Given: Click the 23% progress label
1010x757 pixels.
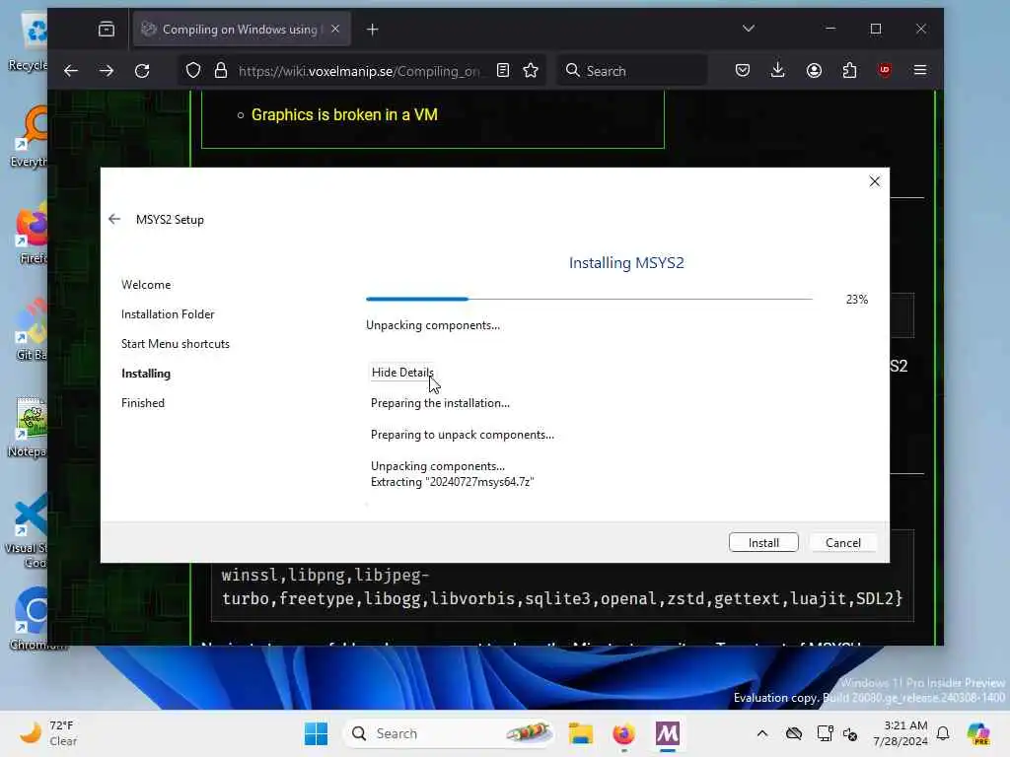Looking at the screenshot, I should [x=857, y=300].
